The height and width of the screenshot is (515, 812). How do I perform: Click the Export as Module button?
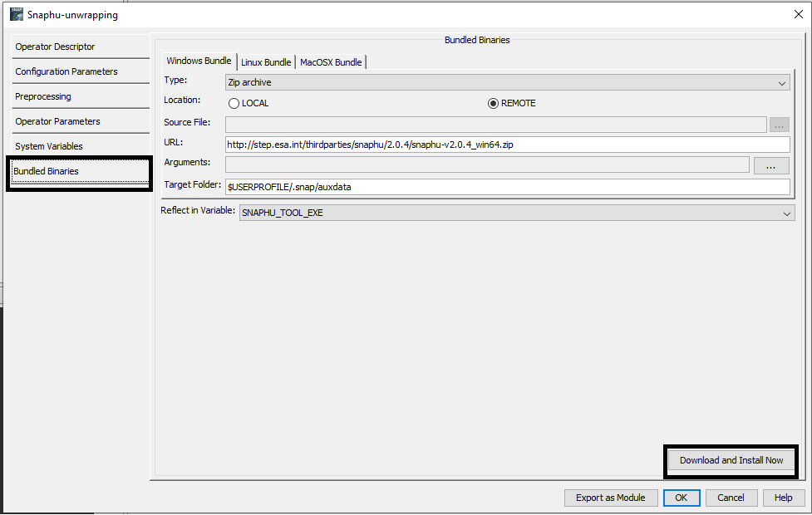point(611,498)
